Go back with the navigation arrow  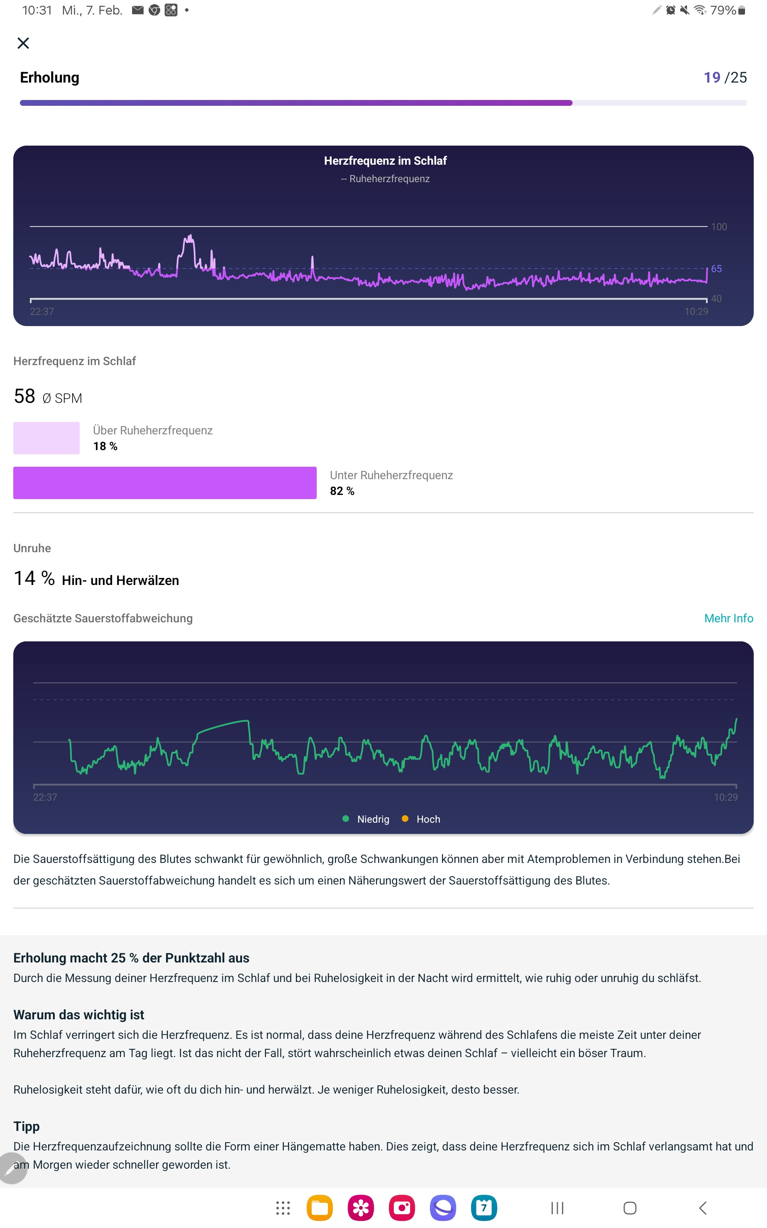point(703,1208)
